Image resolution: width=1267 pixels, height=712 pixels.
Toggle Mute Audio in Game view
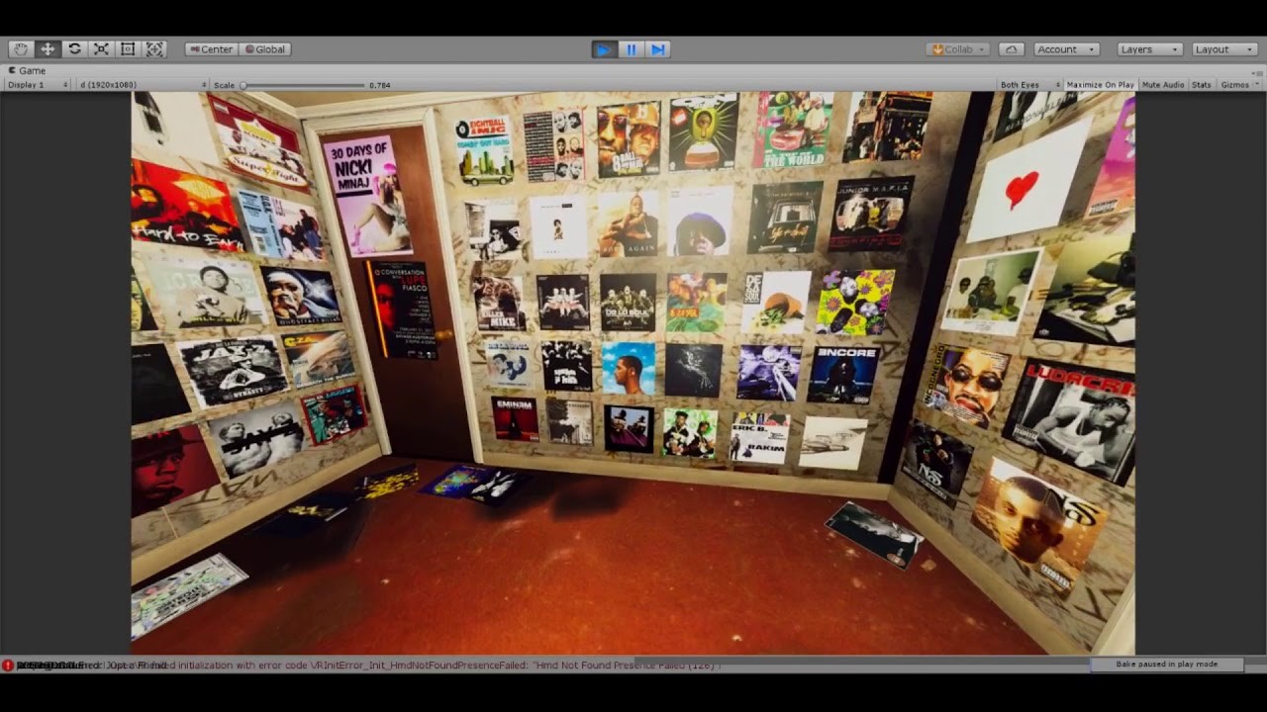(x=1163, y=85)
